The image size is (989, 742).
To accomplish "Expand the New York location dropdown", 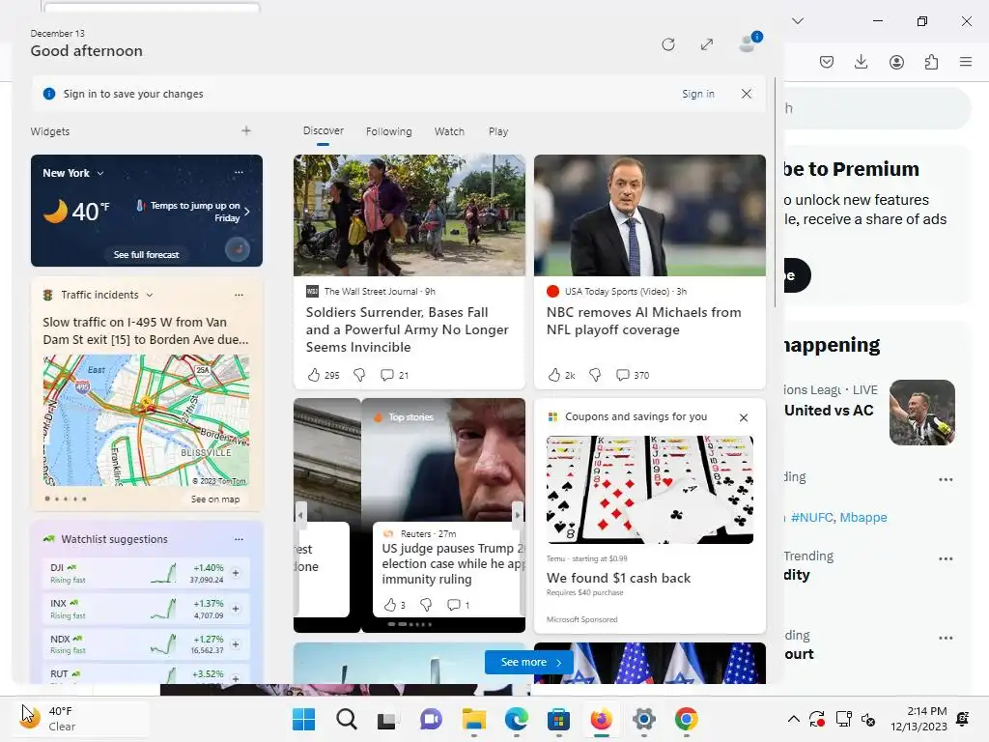I will [100, 173].
